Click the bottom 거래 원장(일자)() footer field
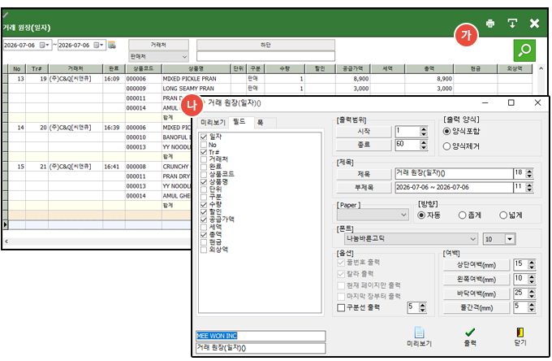The width and height of the screenshot is (552, 361). (x=261, y=348)
